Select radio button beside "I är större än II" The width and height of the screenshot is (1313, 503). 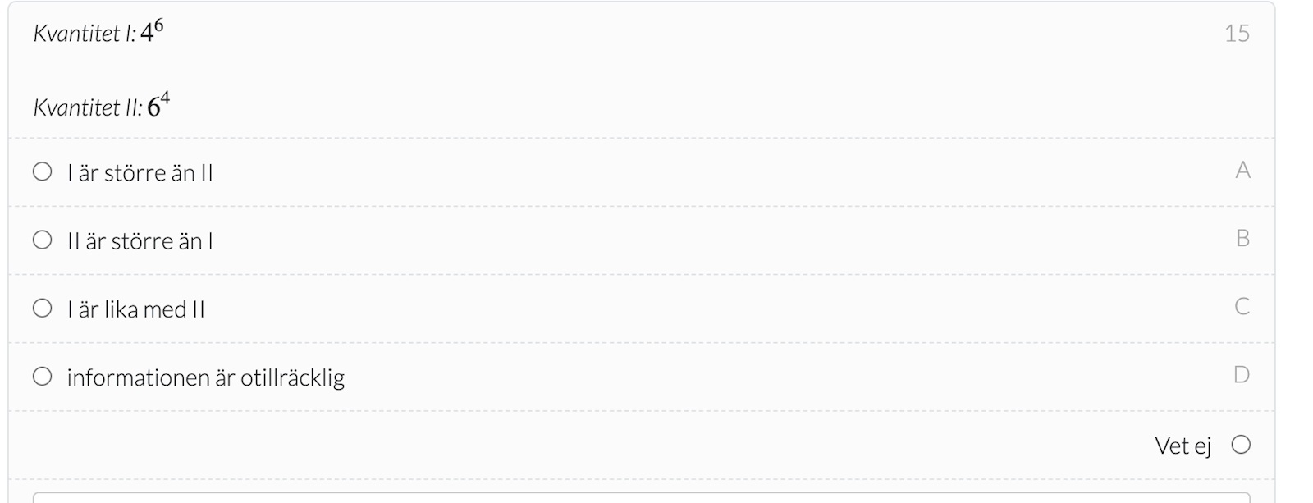pyautogui.click(x=42, y=171)
